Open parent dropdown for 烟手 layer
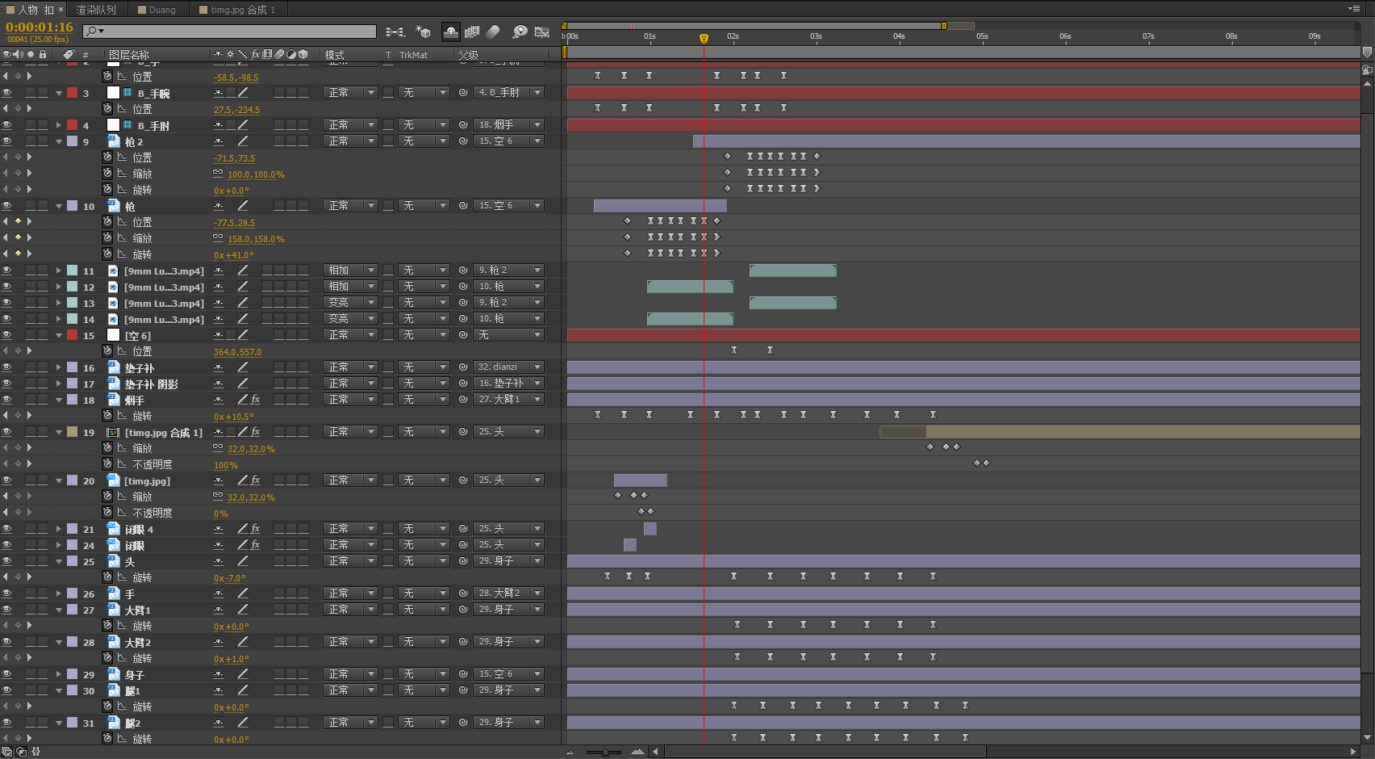 pyautogui.click(x=508, y=400)
